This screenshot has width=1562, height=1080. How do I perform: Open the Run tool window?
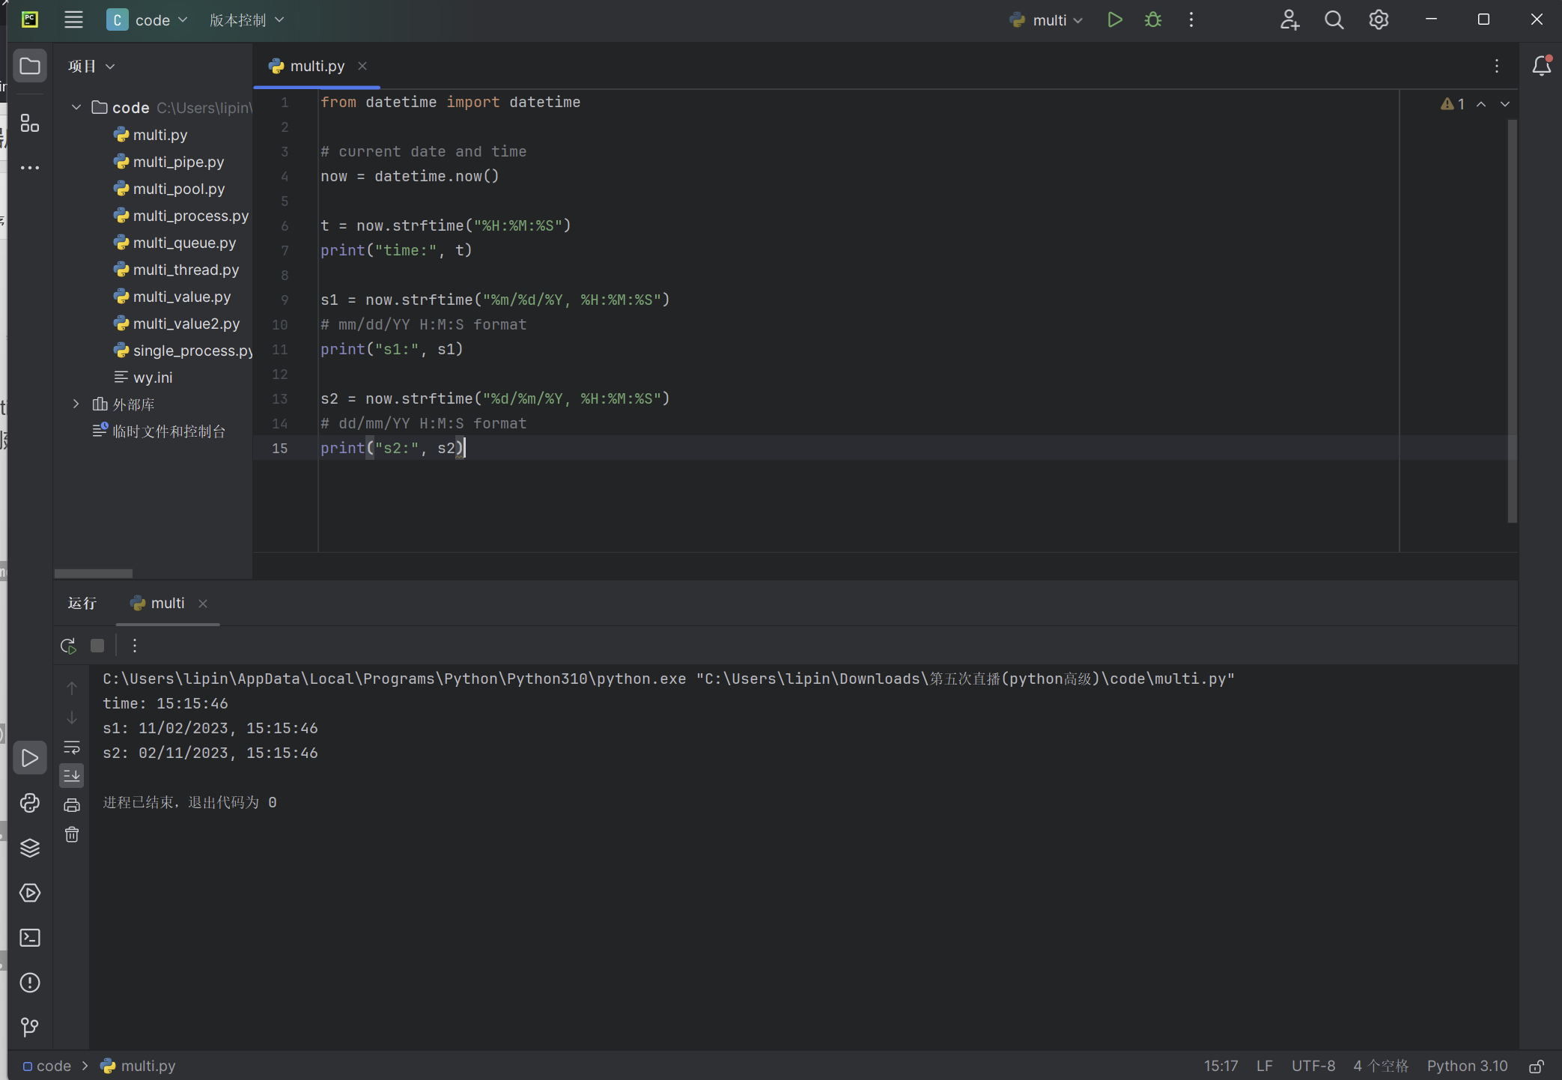pyautogui.click(x=30, y=758)
